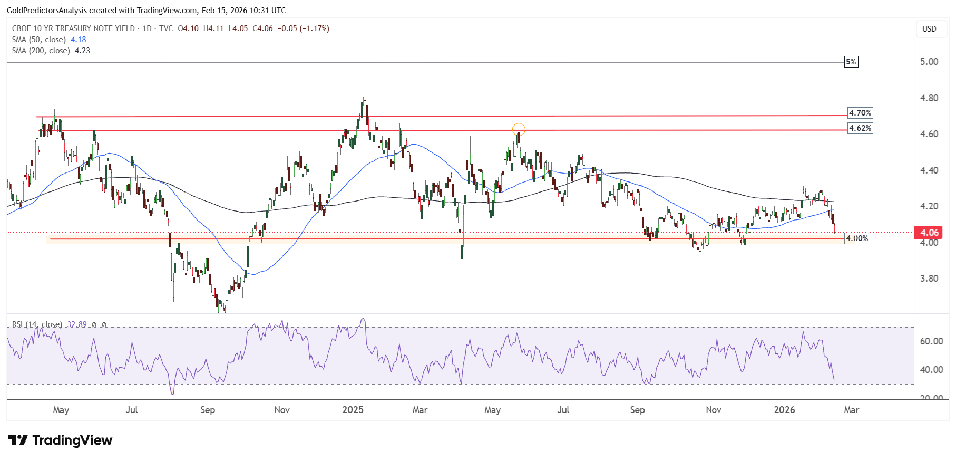This screenshot has width=956, height=460.
Task: Click the 4.60 price axis label
Action: tap(929, 134)
